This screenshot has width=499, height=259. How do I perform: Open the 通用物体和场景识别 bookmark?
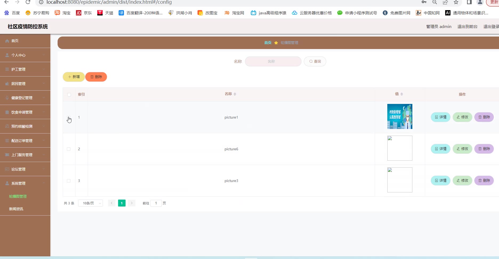click(x=467, y=13)
